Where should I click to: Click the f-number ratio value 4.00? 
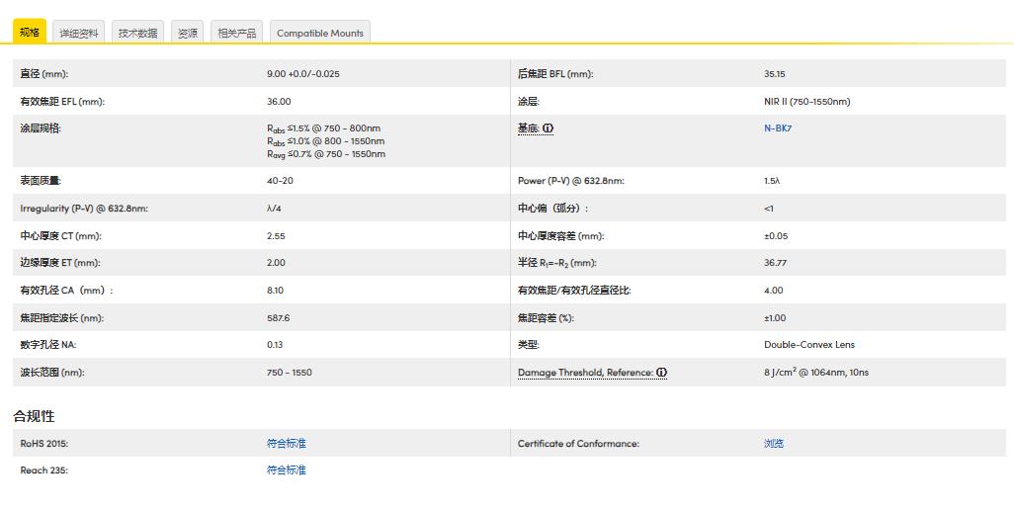tap(774, 291)
